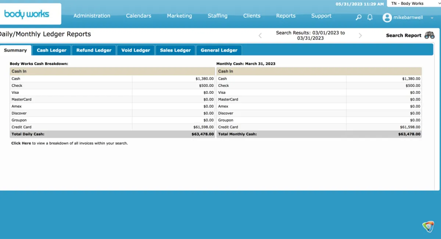The height and width of the screenshot is (239, 441).
Task: Click Groupon row in daily breakdown table
Action: pos(112,120)
